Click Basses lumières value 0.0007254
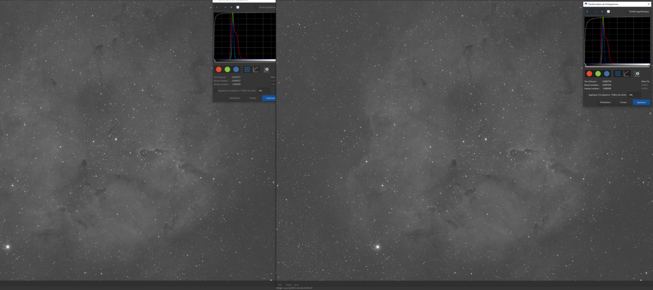Image resolution: width=653 pixels, height=290 pixels. coord(607,85)
